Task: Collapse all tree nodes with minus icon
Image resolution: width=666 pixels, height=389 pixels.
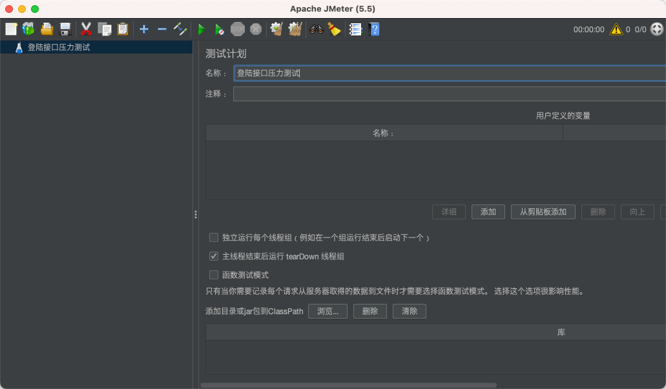Action: (x=161, y=28)
